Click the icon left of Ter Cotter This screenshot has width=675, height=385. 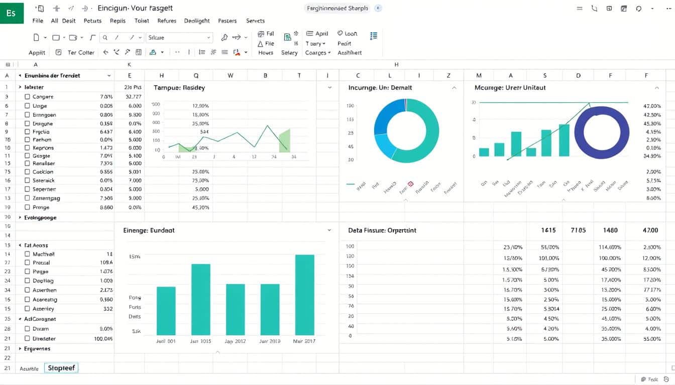pos(59,52)
